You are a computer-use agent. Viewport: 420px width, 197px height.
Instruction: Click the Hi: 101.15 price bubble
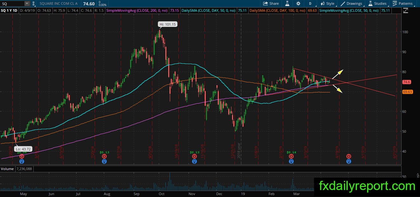pyautogui.click(x=168, y=24)
